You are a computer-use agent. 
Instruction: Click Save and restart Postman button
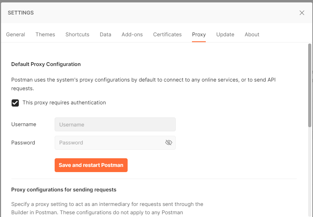[x=91, y=165]
